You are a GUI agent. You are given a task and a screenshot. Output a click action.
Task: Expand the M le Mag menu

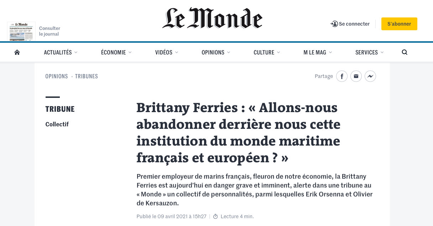[x=318, y=52]
